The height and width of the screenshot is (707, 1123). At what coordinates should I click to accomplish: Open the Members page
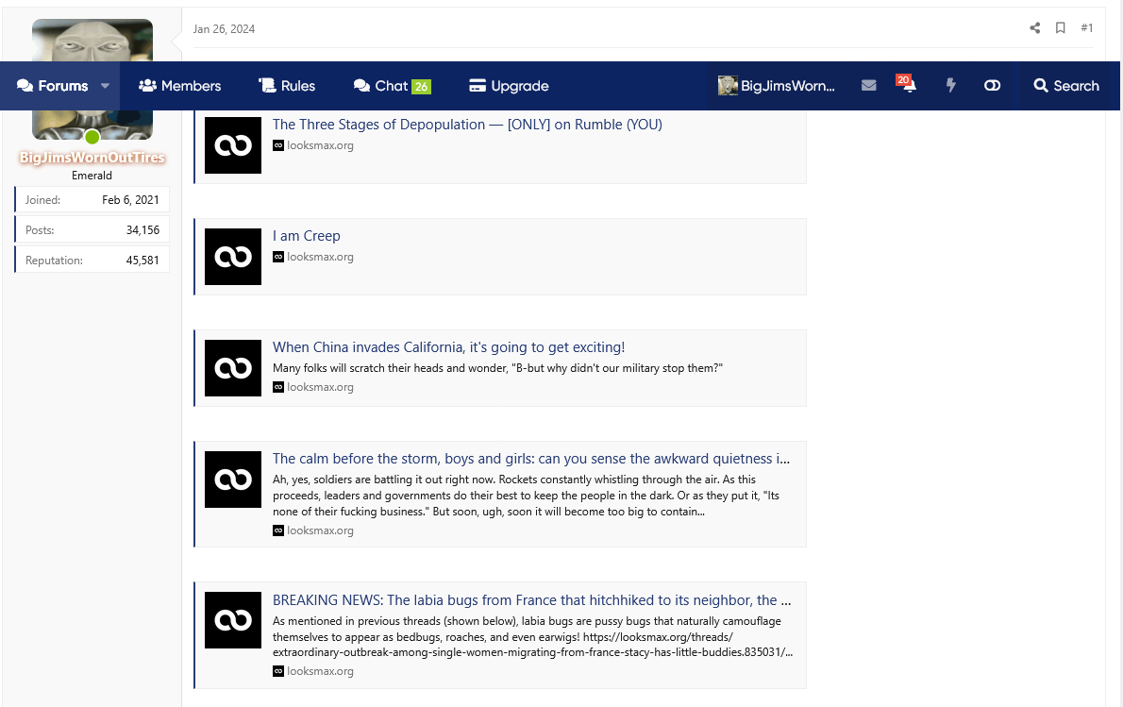coord(179,86)
